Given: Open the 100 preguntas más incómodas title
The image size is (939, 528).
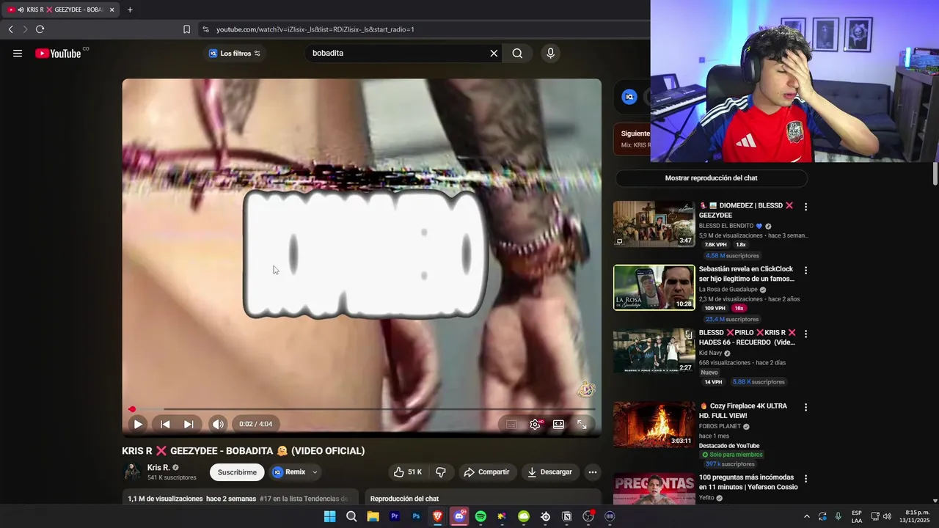Looking at the screenshot, I should click(x=748, y=482).
